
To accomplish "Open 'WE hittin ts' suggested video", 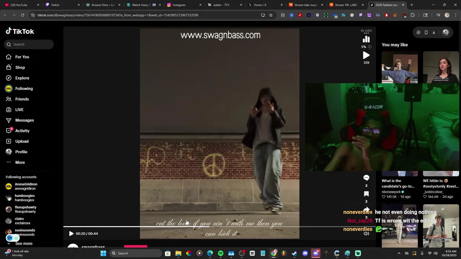I will tap(441, 183).
